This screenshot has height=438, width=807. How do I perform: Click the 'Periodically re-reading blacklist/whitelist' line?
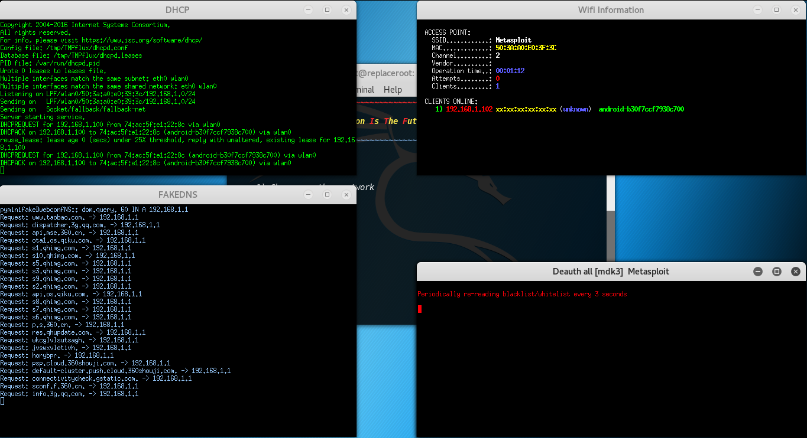[x=522, y=294]
